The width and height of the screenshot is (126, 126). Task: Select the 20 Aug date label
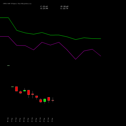[24, 120]
